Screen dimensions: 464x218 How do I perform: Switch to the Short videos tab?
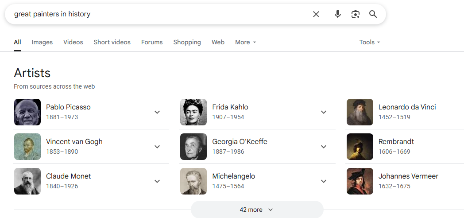[x=112, y=43]
